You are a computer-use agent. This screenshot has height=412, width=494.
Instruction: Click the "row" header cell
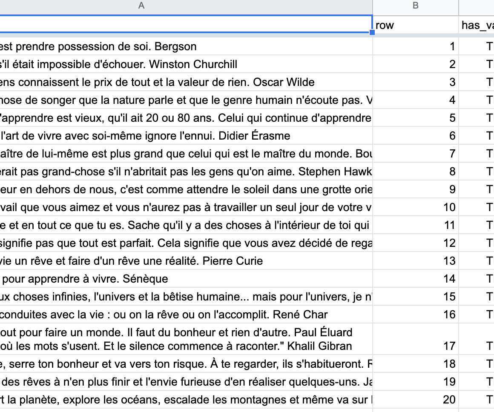415,26
